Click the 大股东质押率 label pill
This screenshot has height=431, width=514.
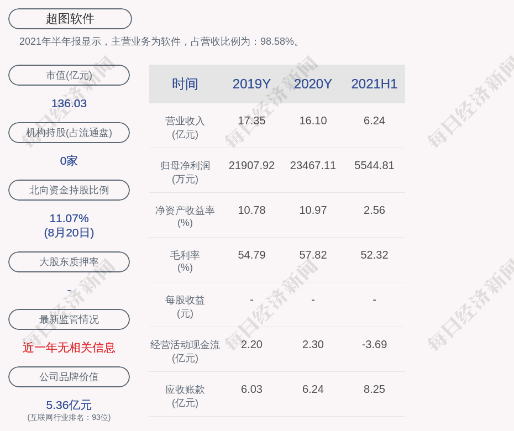pos(69,262)
